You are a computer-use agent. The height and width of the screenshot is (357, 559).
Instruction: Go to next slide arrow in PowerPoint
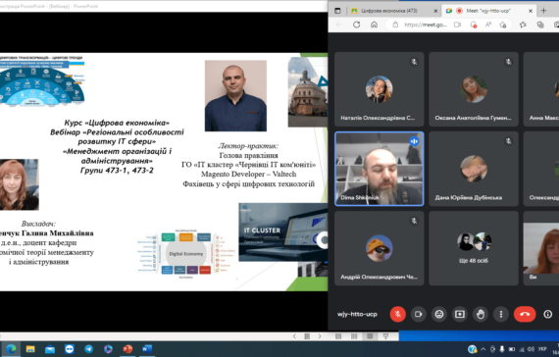pos(320,336)
